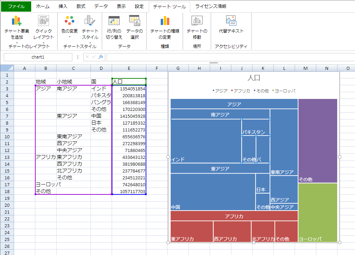
Task: Click the Switch Row/Column icon
Action: [114, 21]
